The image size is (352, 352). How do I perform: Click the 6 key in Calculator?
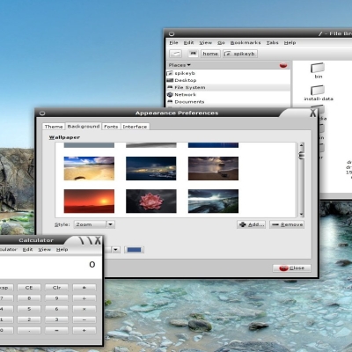tap(56, 309)
